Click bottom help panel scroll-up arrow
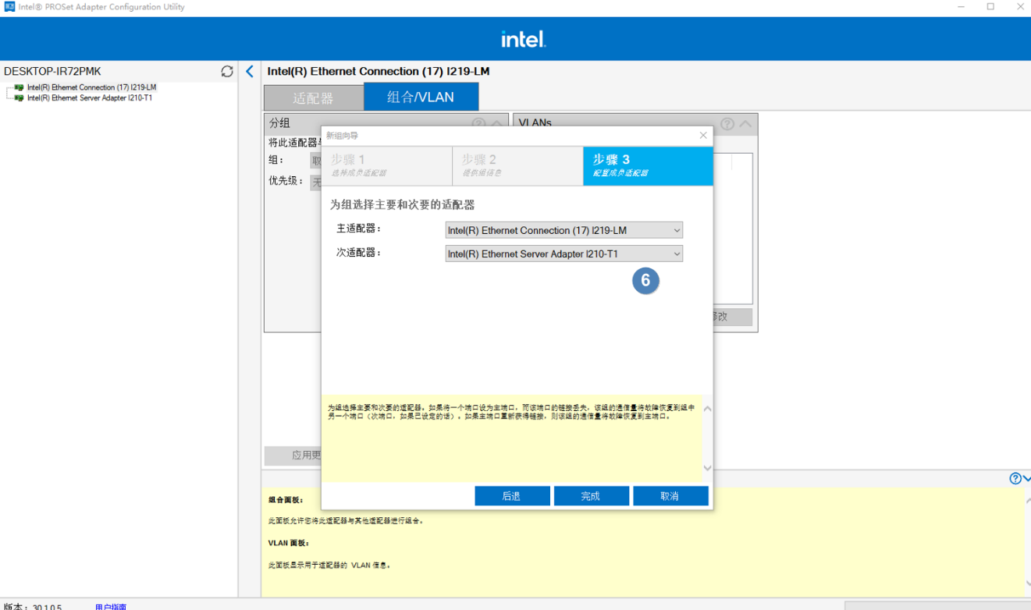 [1026, 500]
